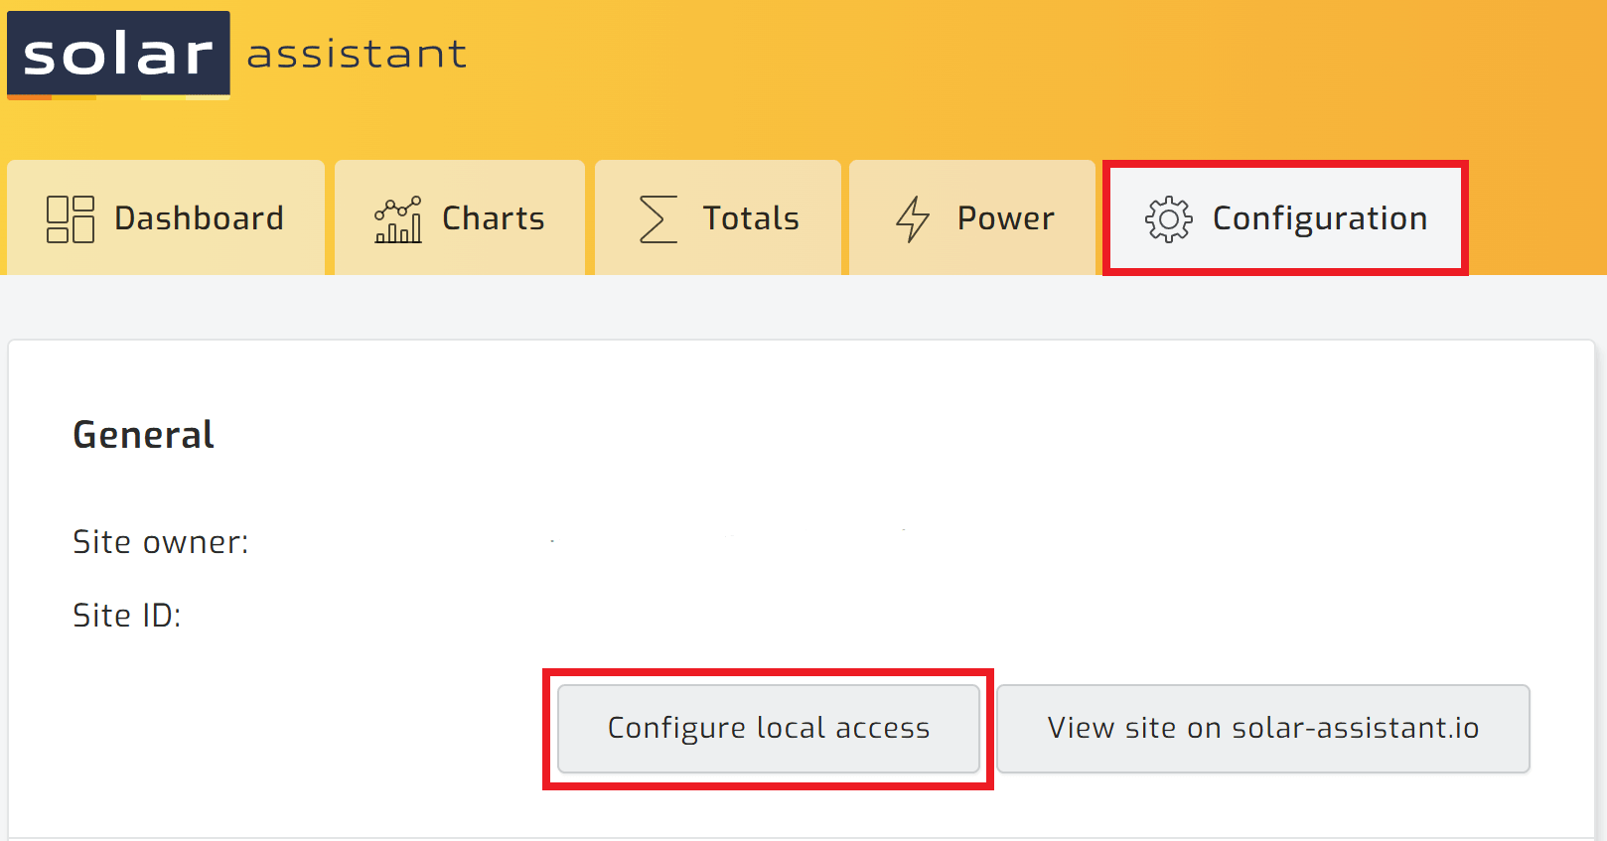The image size is (1607, 841).
Task: Click the solar assistant logo
Action: click(237, 55)
